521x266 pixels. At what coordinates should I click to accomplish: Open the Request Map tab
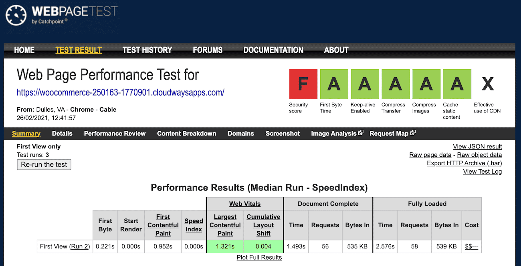[389, 134]
